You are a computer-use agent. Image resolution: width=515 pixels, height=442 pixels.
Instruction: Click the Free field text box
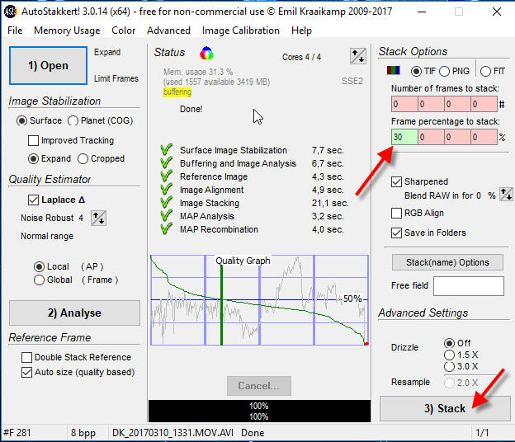pyautogui.click(x=468, y=286)
